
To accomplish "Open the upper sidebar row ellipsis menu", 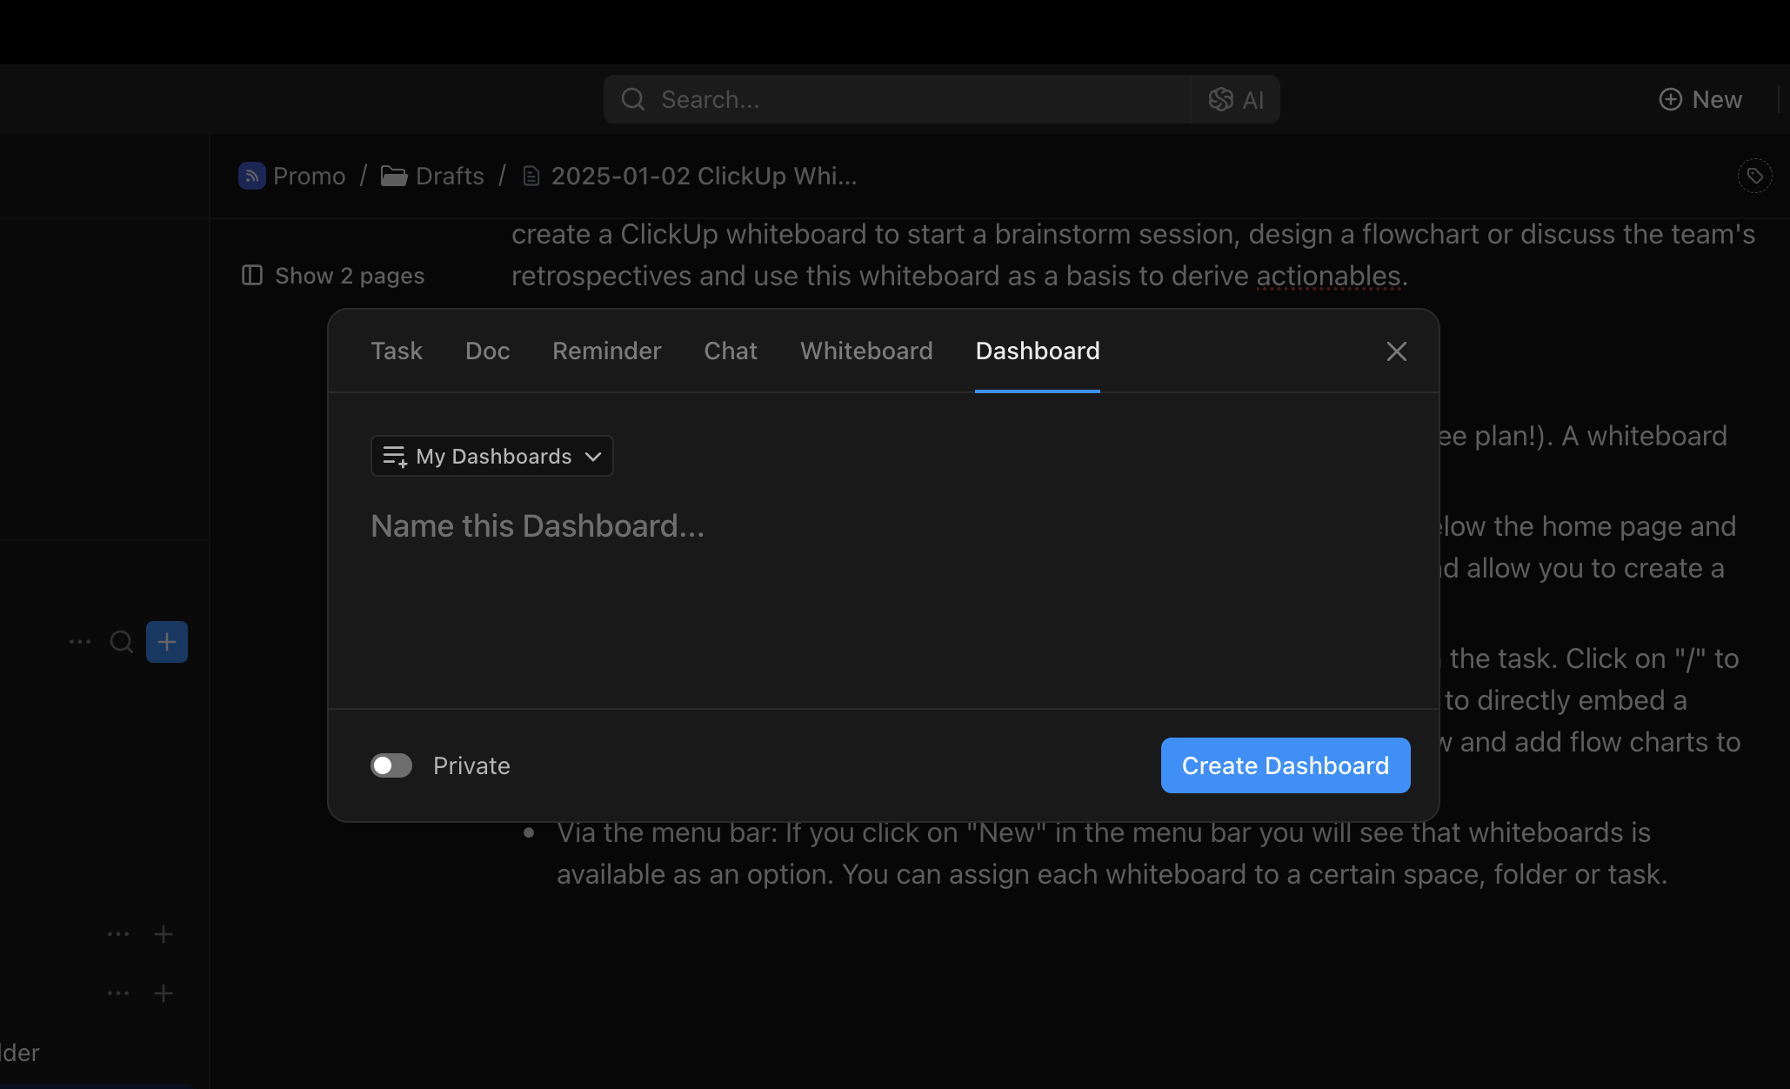I will (x=118, y=934).
